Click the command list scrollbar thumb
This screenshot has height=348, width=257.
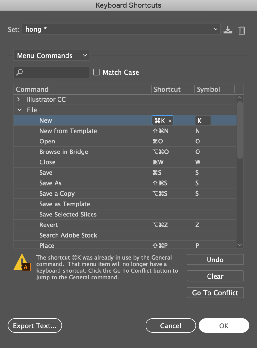coord(240,129)
